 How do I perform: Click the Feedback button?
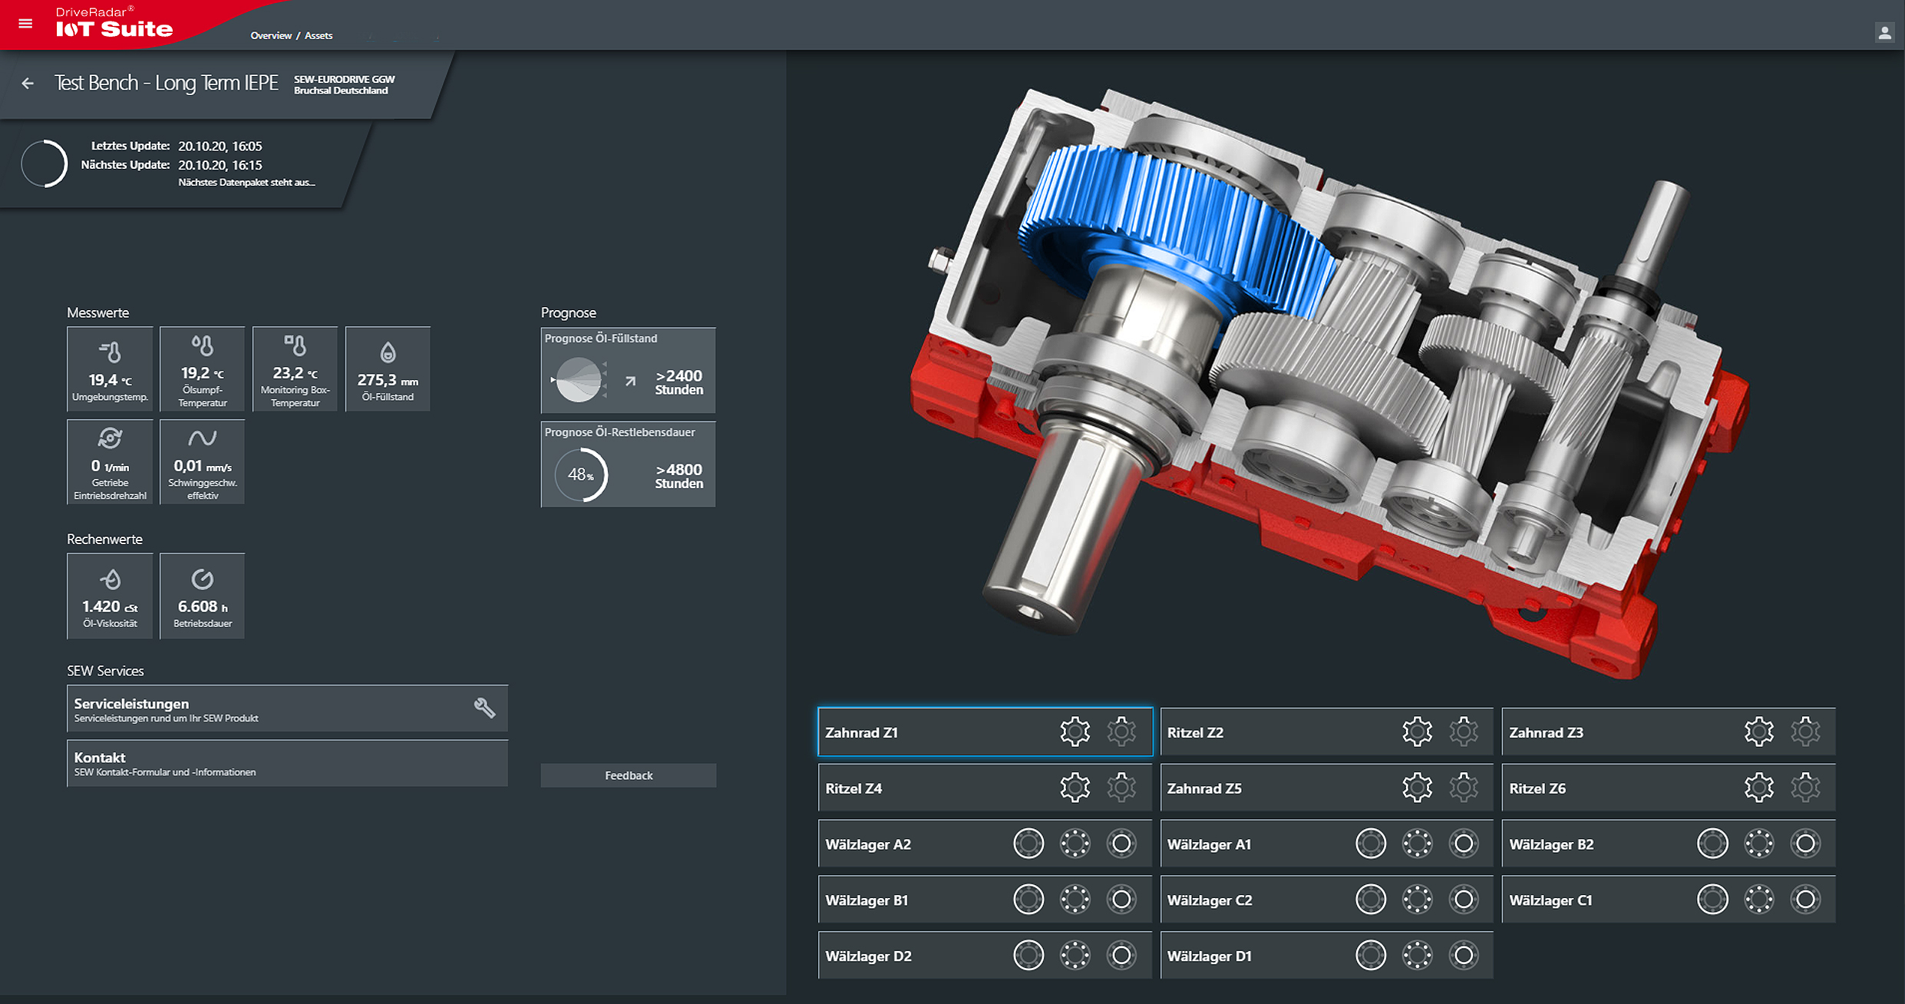[628, 775]
